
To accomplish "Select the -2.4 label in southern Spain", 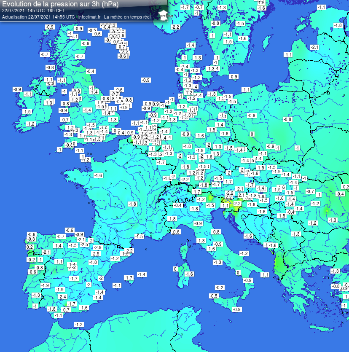I will point(62,297).
